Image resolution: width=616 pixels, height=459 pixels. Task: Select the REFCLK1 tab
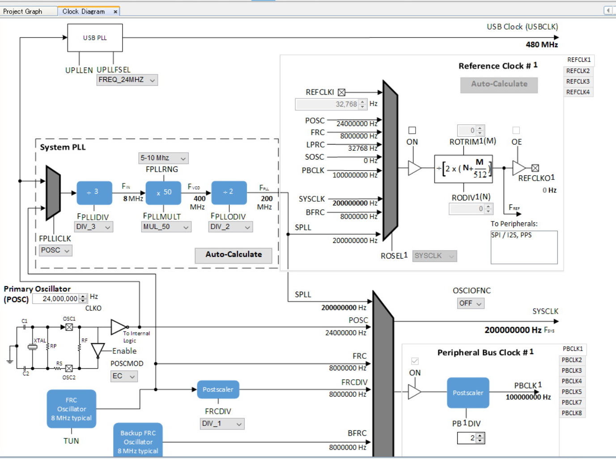[x=579, y=60]
